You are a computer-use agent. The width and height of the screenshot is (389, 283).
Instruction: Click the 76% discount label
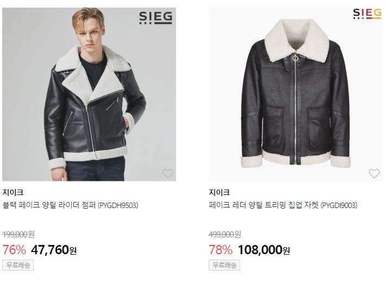coord(14,250)
